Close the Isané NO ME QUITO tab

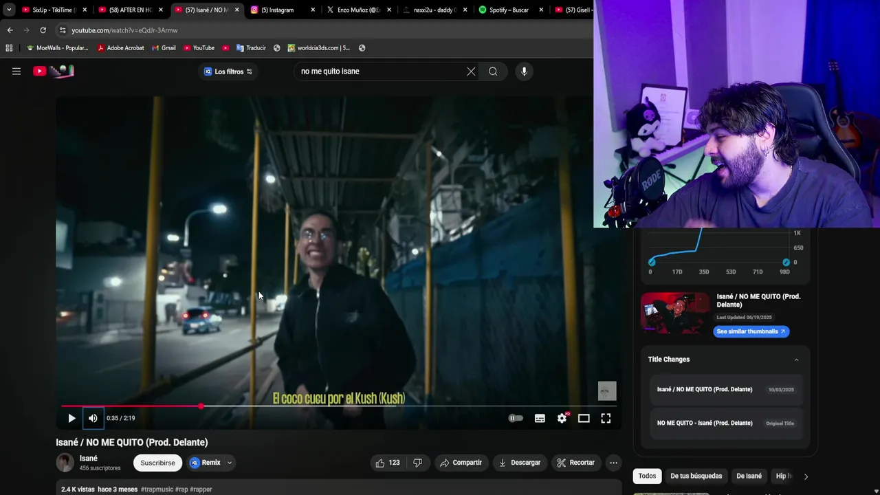[236, 10]
